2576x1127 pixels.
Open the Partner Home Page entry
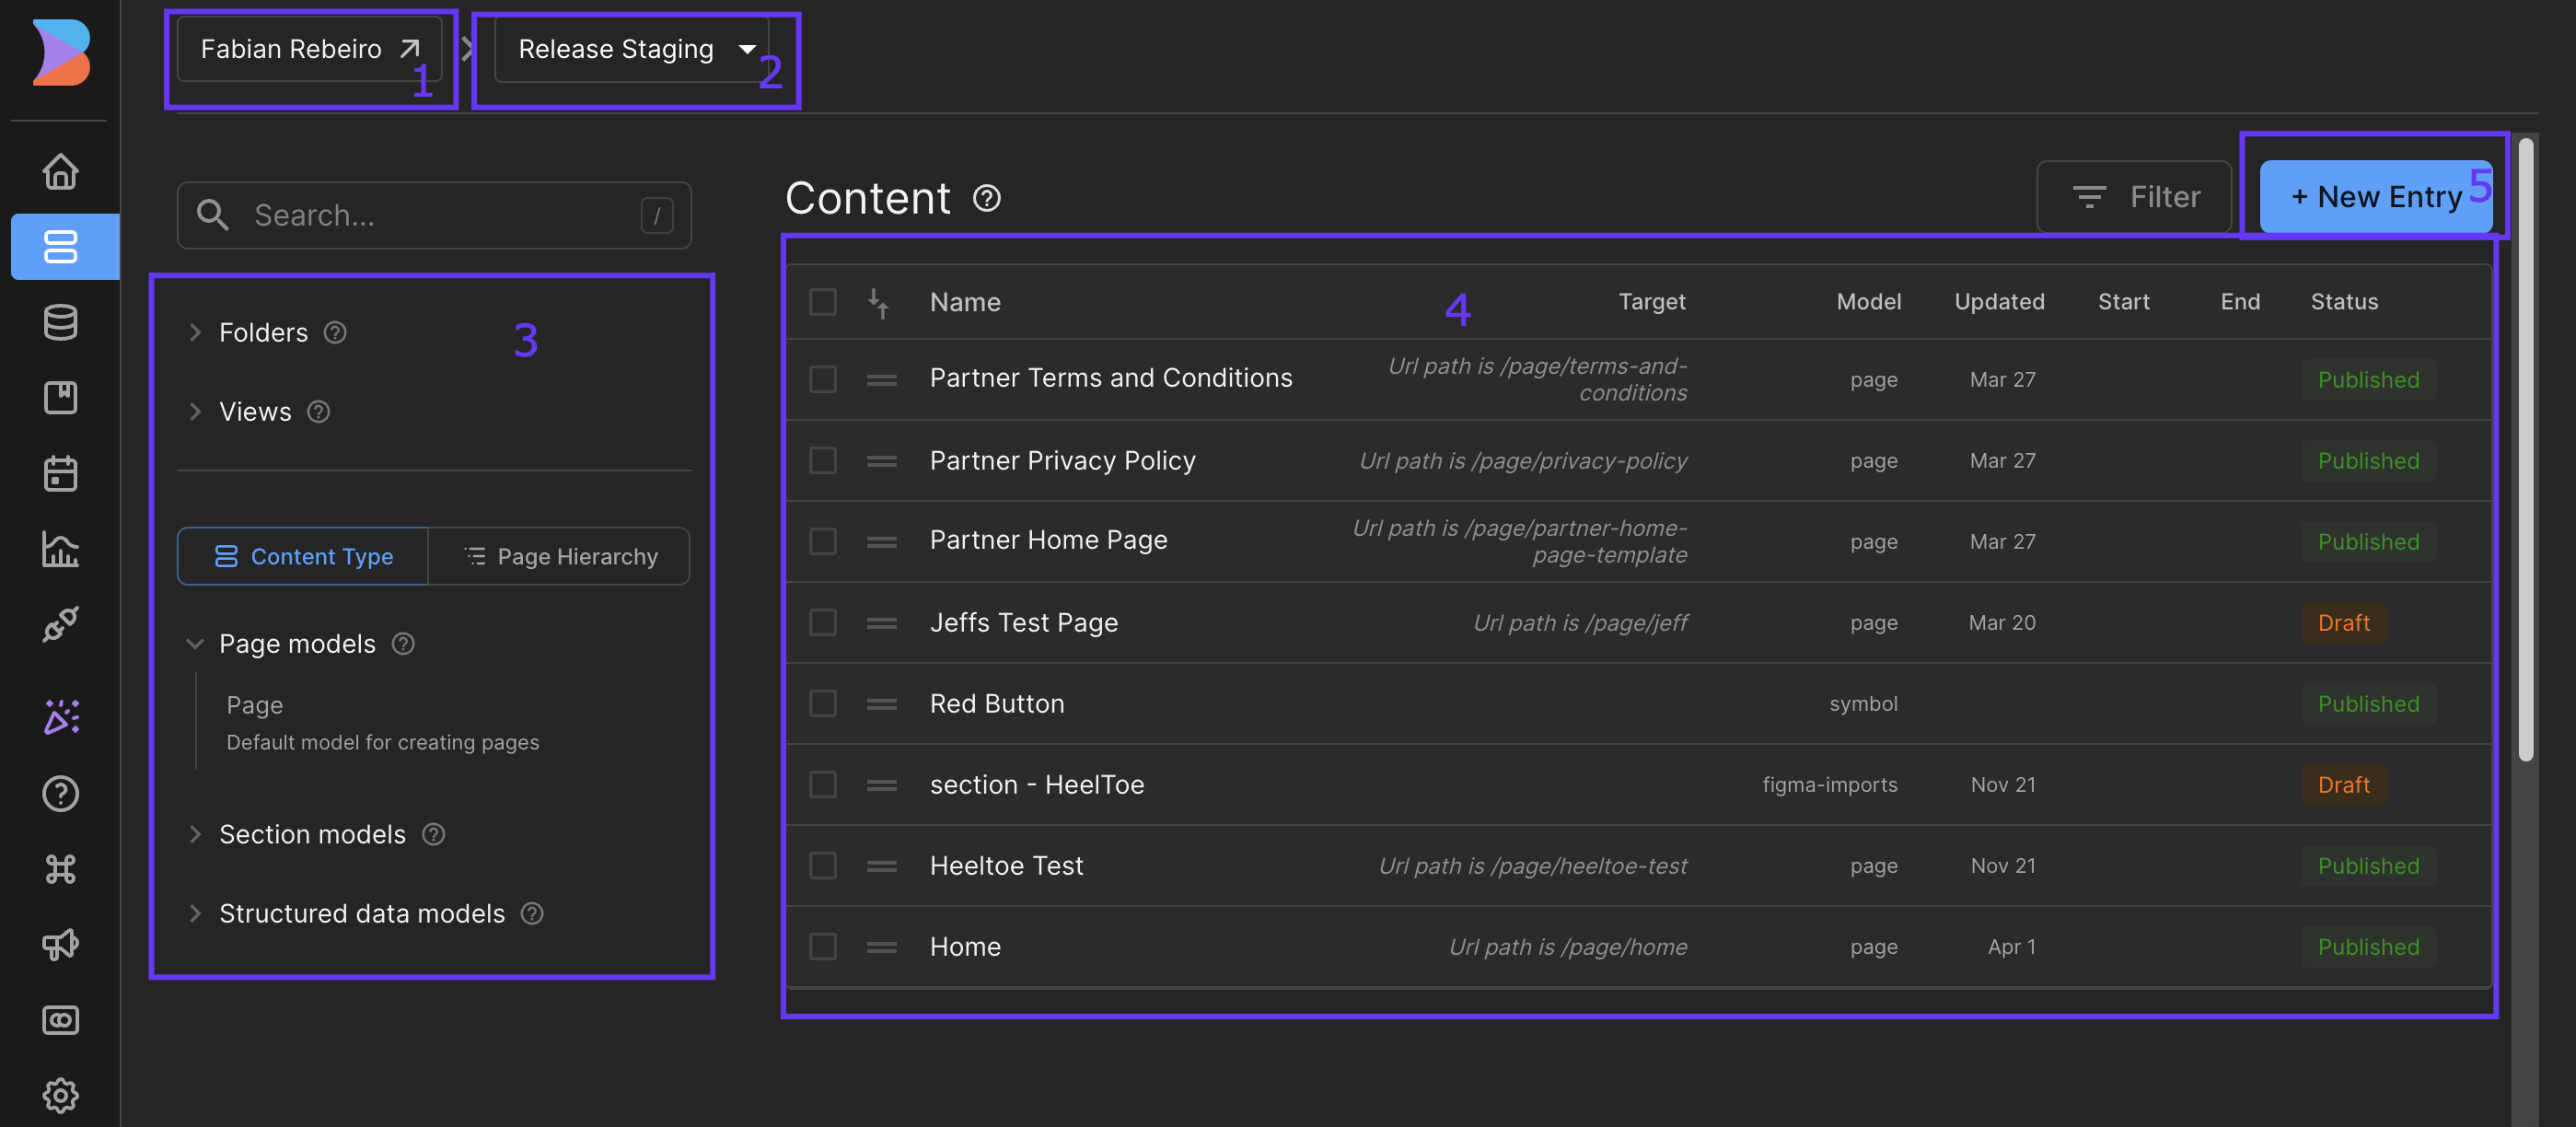[x=1048, y=540]
